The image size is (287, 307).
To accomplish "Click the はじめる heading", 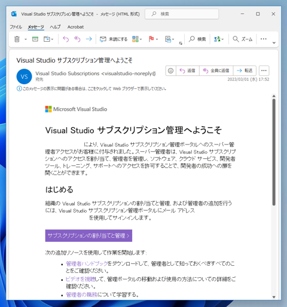I will click(x=59, y=189).
